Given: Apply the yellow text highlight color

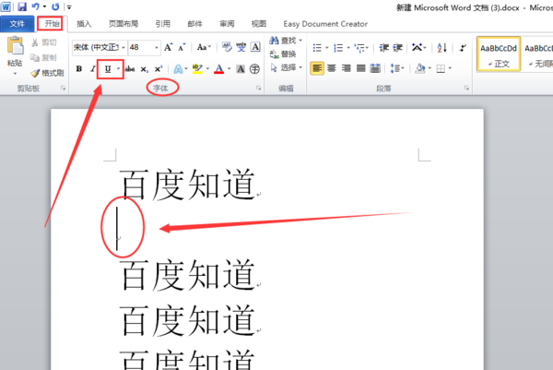Looking at the screenshot, I should pos(197,69).
